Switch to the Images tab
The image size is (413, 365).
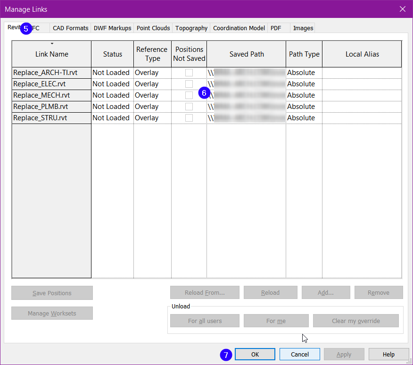pos(303,28)
